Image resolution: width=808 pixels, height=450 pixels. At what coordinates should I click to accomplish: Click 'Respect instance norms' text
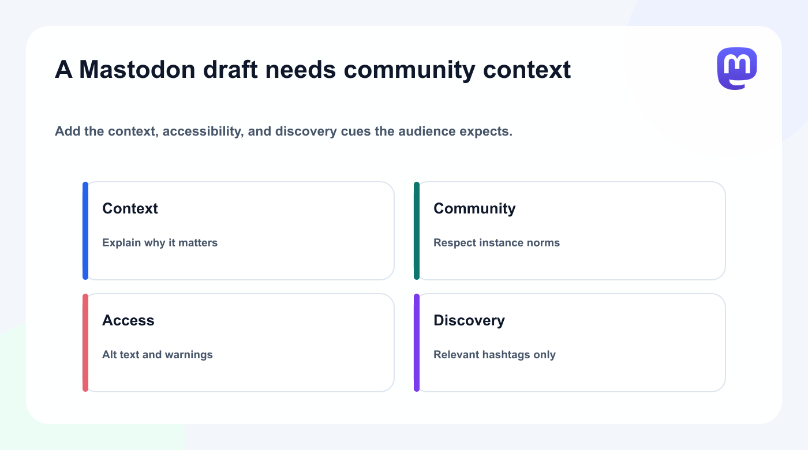click(x=496, y=243)
